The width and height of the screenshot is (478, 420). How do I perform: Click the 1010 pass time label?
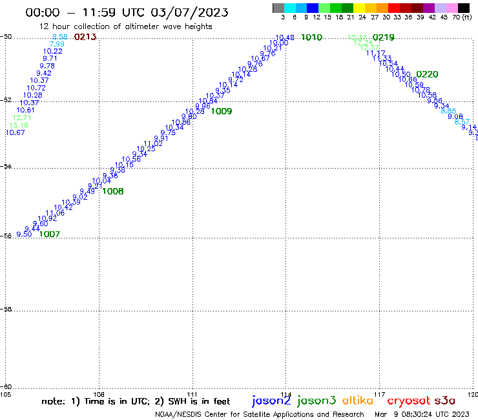coord(311,37)
